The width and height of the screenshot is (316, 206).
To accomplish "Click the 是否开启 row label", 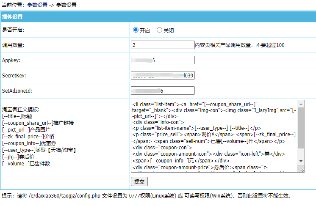I will point(13,30).
